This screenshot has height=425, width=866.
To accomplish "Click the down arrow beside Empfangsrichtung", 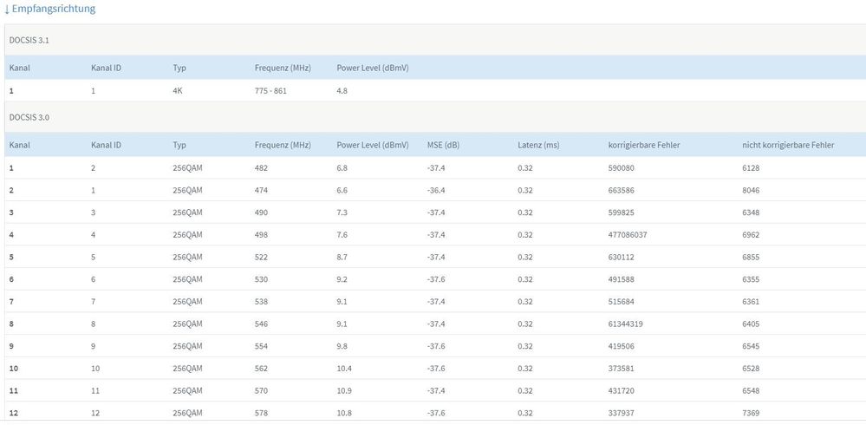I will tap(7, 10).
